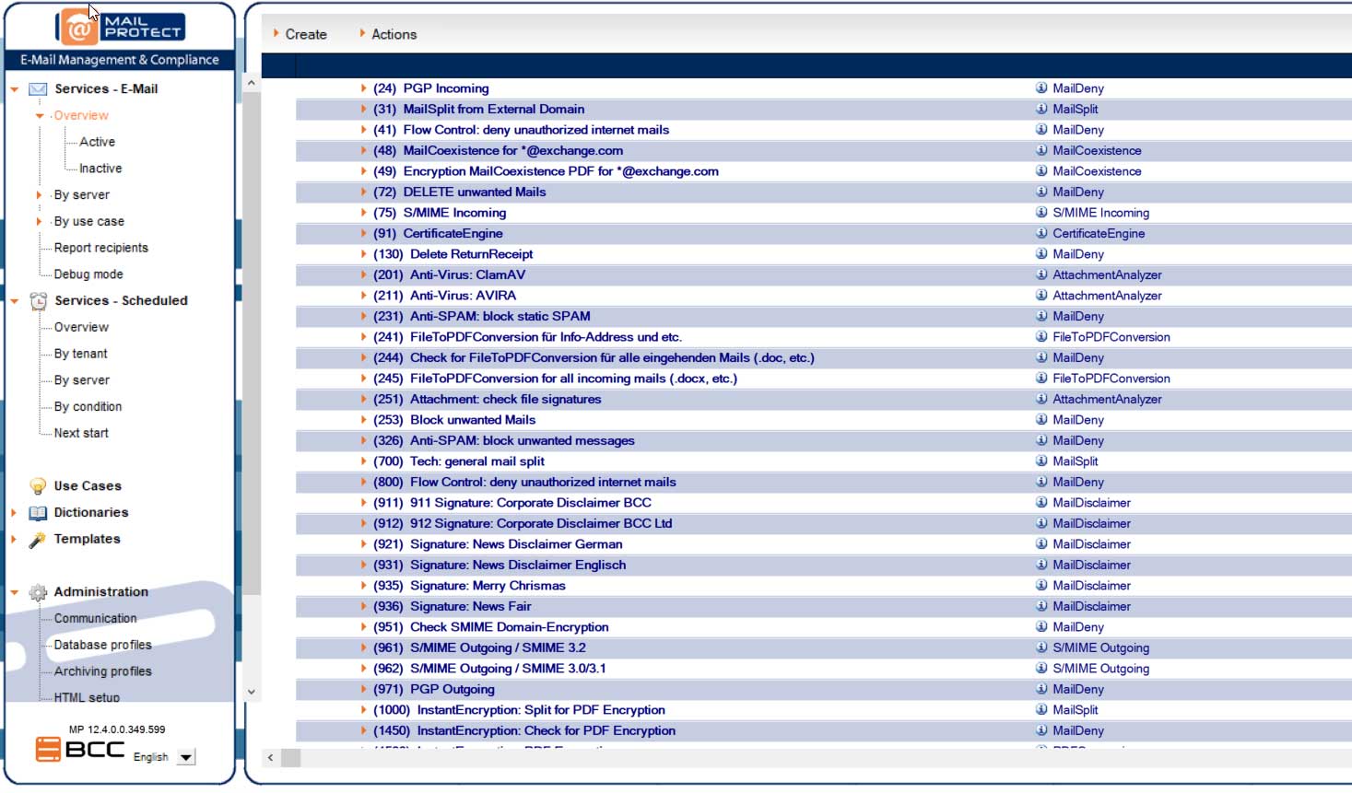The image size is (1352, 793).
Task: Select Inactive under Overview
Action: [x=100, y=169]
